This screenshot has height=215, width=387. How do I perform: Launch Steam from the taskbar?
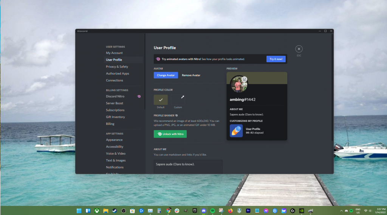pyautogui.click(x=115, y=210)
